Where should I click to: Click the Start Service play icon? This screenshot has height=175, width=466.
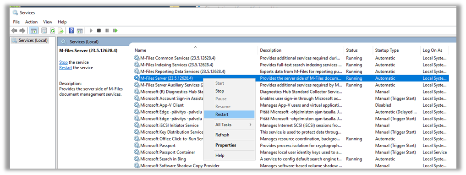[x=91, y=31]
